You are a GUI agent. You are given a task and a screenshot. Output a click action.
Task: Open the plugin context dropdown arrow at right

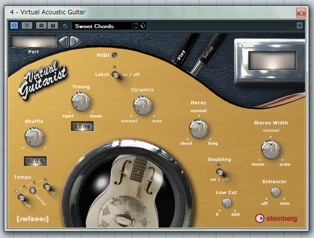coord(299,26)
